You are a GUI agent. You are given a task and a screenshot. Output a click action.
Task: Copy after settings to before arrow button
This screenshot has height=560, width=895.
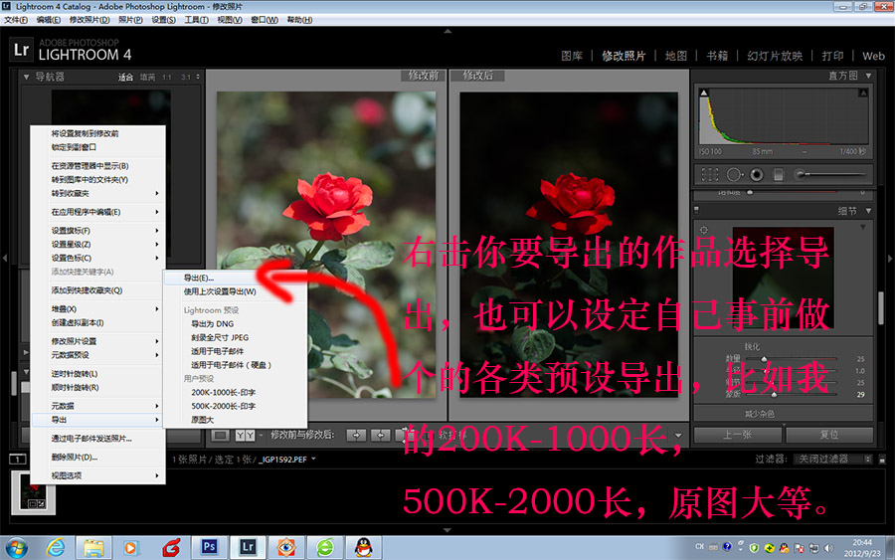tap(381, 436)
